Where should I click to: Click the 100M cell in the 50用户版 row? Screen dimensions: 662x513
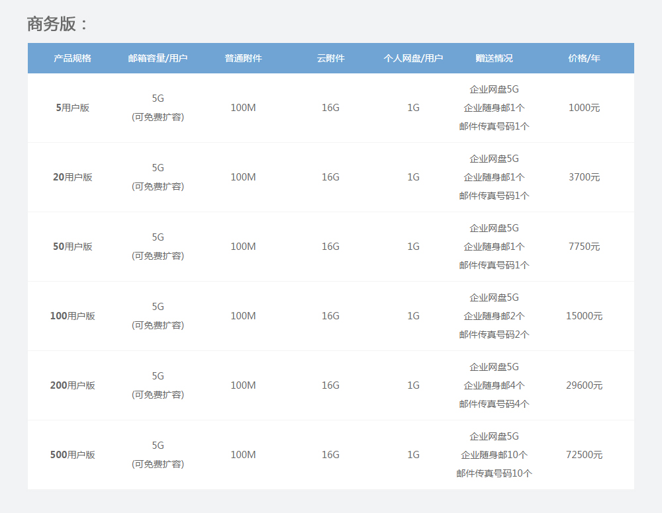coord(243,247)
